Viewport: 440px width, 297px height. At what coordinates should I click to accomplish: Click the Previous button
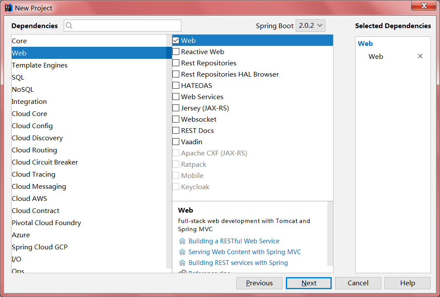click(259, 283)
